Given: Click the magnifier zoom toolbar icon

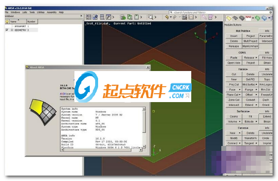Looking at the screenshot, I should click(150, 17).
